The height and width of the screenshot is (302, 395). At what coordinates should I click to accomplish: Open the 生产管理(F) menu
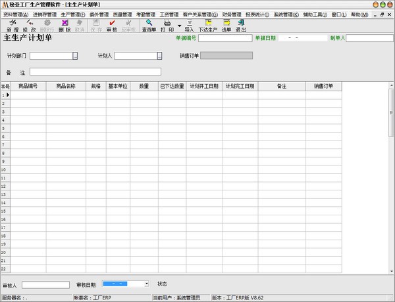73,14
